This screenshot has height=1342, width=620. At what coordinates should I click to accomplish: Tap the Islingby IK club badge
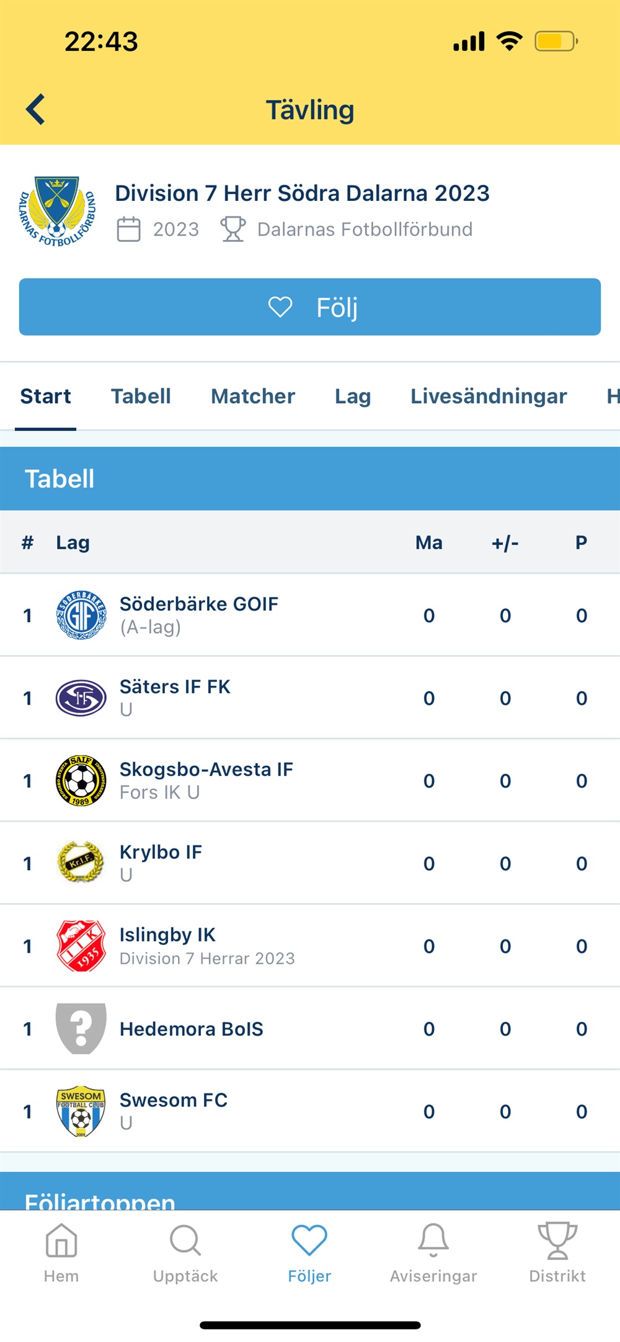coord(81,946)
